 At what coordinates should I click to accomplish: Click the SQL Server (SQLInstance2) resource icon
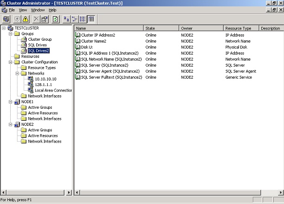click(77, 65)
